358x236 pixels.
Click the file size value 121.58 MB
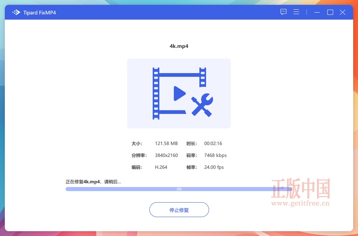pos(166,144)
